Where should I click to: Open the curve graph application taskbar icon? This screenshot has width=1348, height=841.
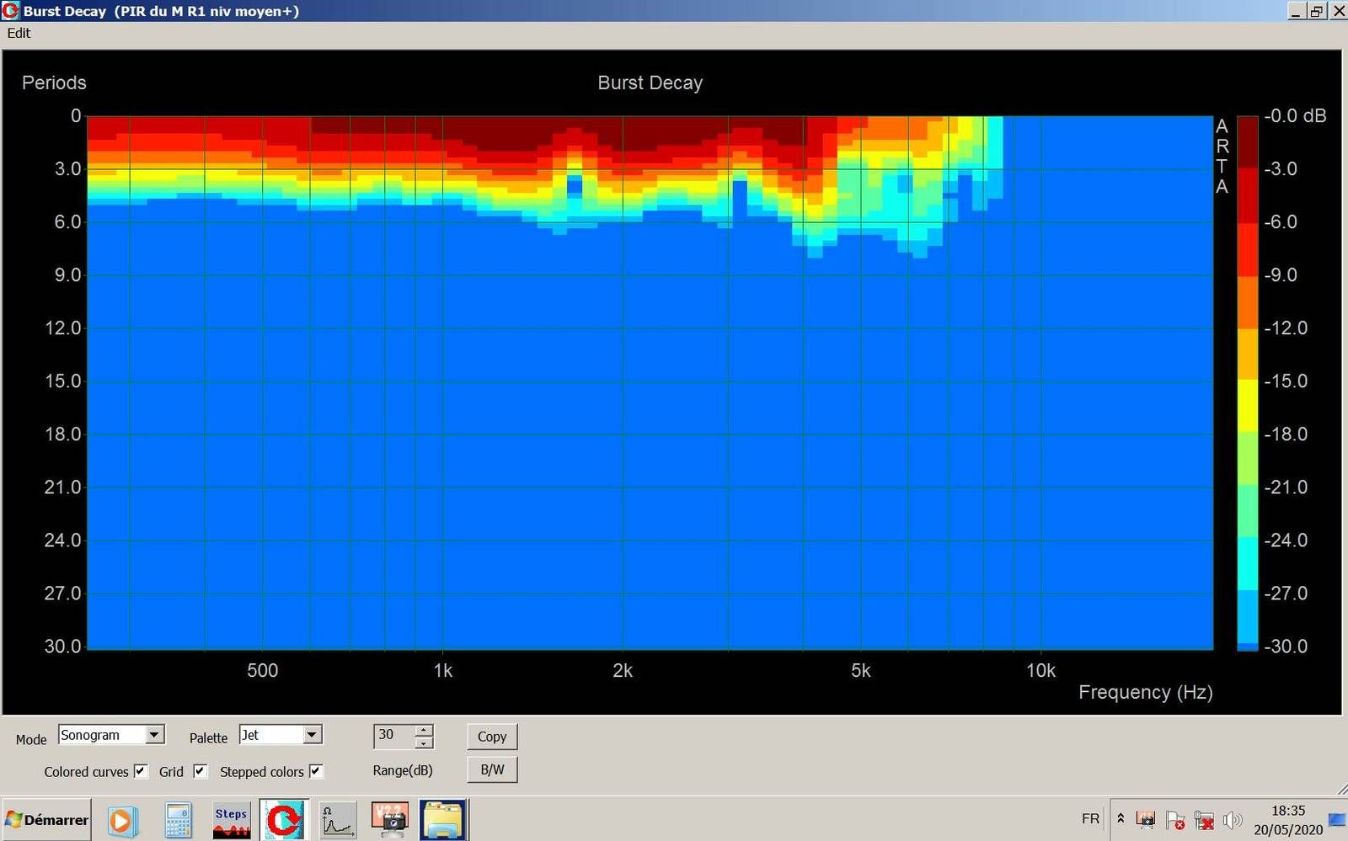coord(337,820)
